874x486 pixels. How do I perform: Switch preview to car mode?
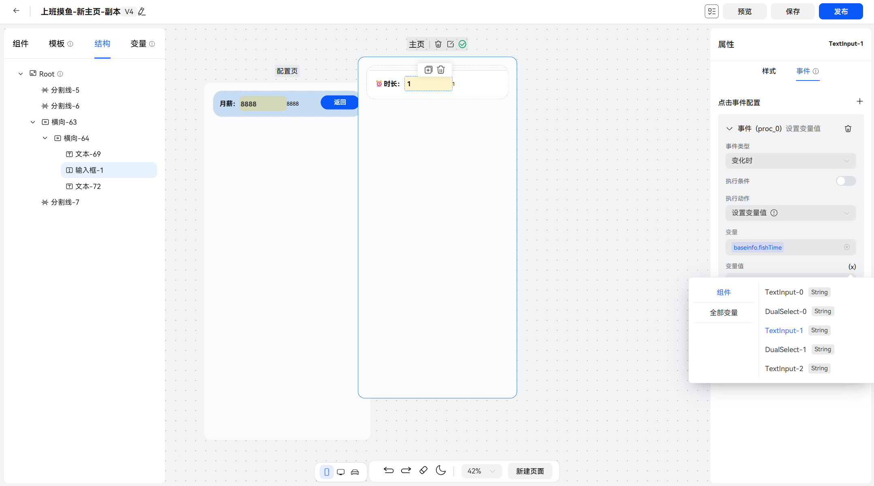[355, 472]
